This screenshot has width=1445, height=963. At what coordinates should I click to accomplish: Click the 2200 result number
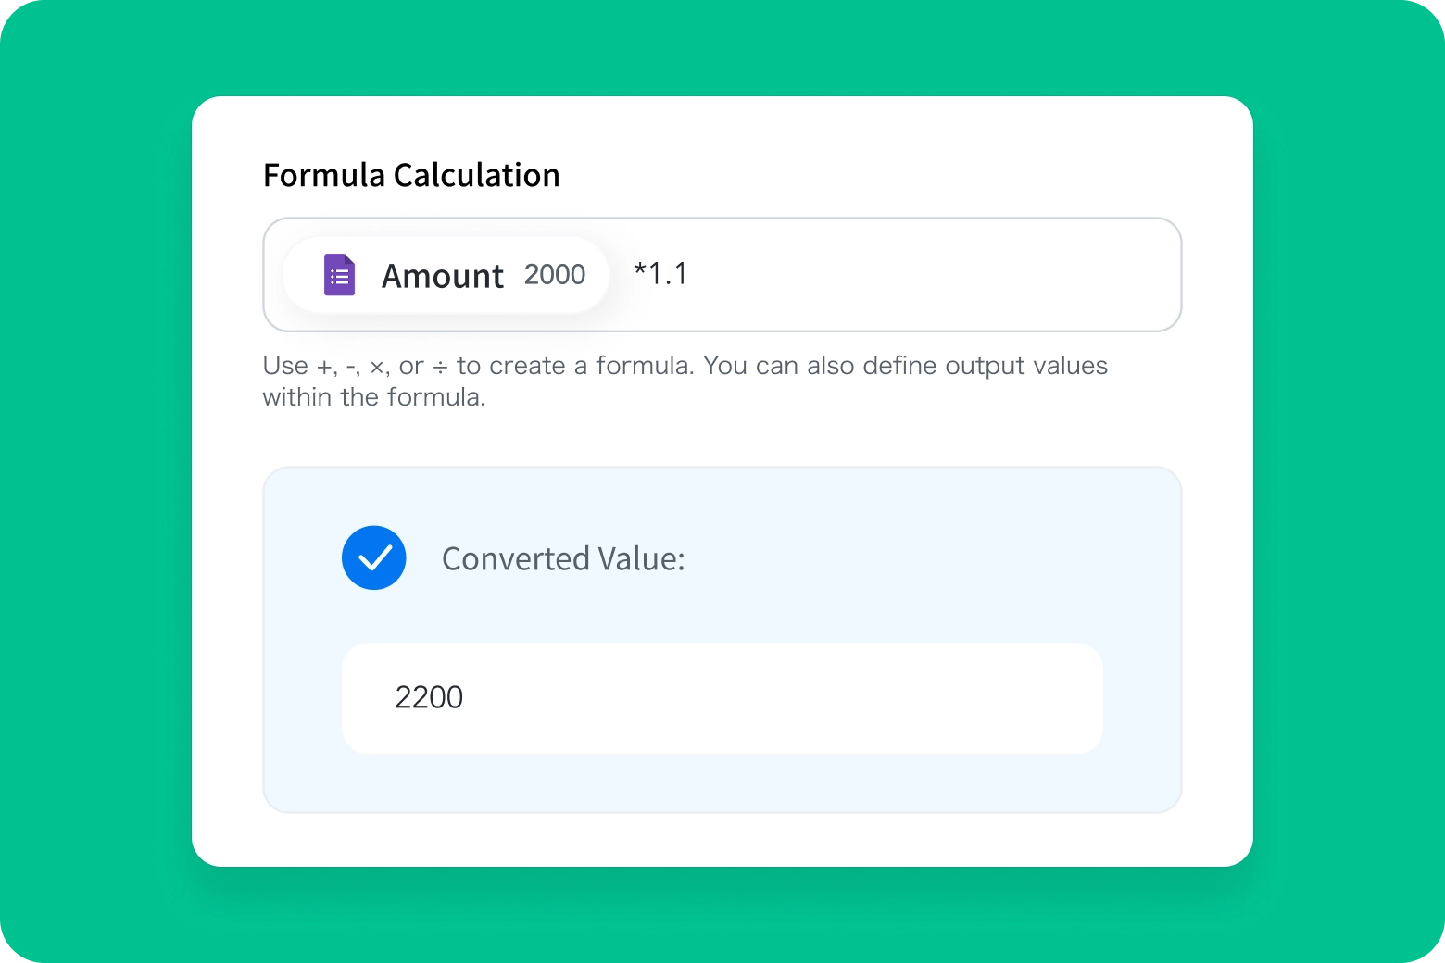point(429,697)
